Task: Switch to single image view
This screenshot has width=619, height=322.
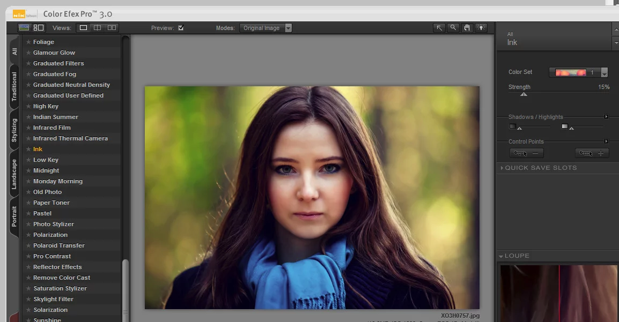Action: [83, 28]
